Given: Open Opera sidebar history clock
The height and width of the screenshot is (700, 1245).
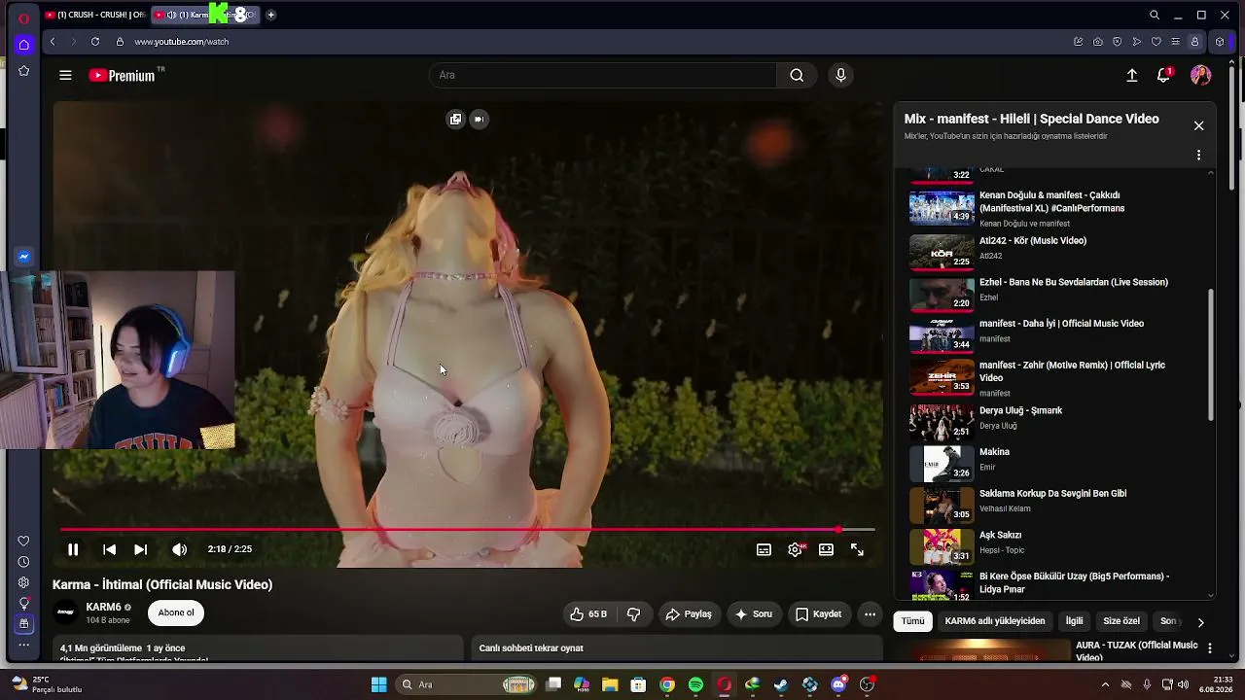Looking at the screenshot, I should (23, 562).
